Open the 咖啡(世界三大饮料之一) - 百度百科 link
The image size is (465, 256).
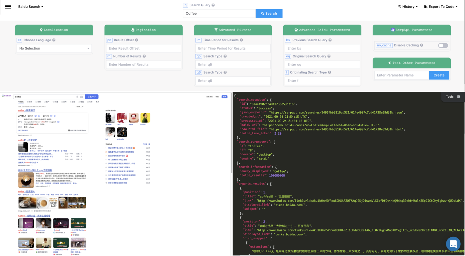pos(35,170)
